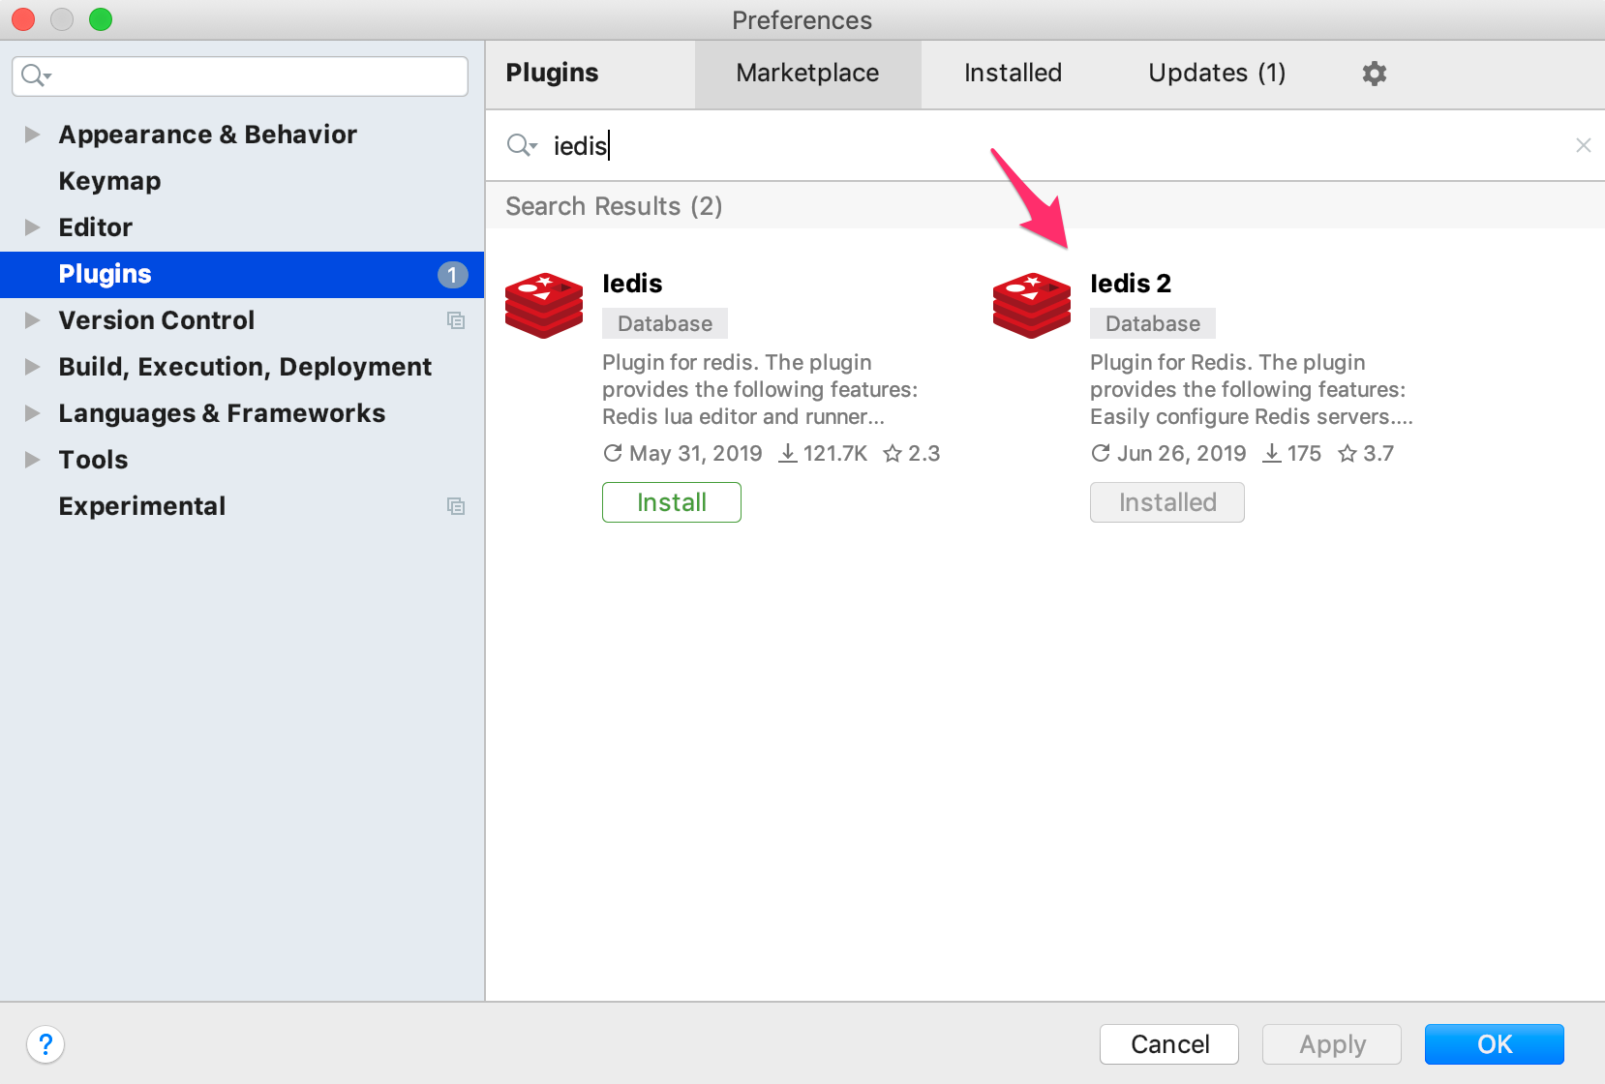Open the plugins gear settings menu
The image size is (1605, 1084).
click(1374, 74)
